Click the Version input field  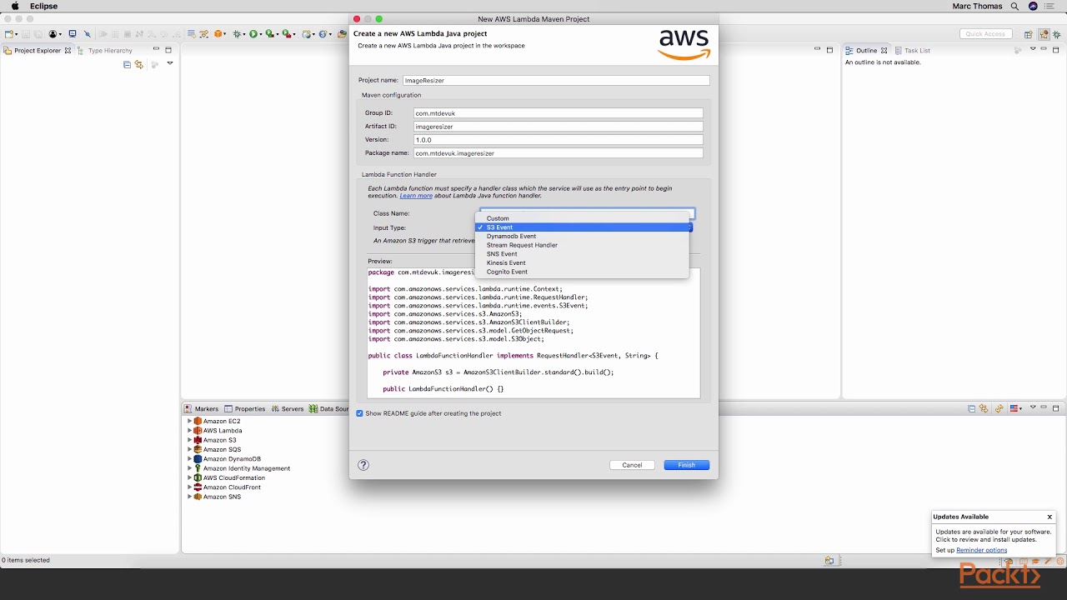click(559, 140)
